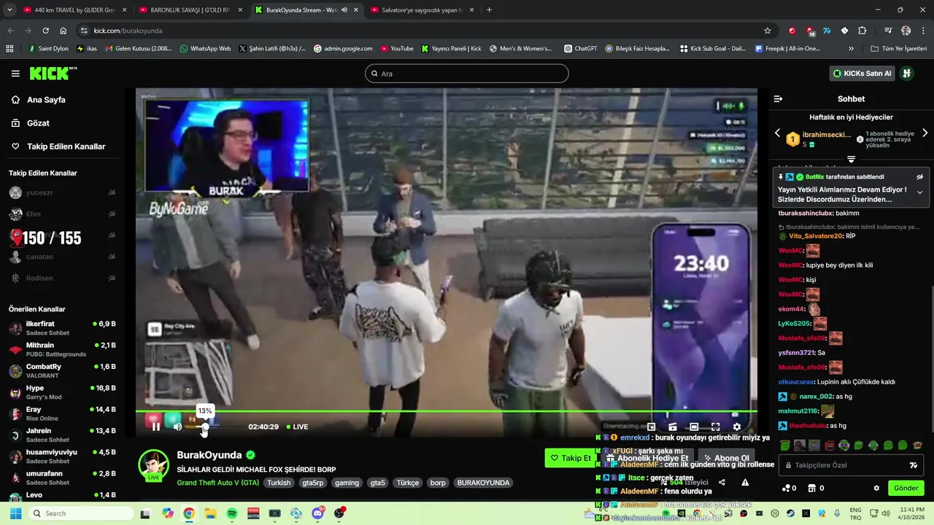
Task: Open the user profile avatar menu
Action: pyautogui.click(x=906, y=74)
